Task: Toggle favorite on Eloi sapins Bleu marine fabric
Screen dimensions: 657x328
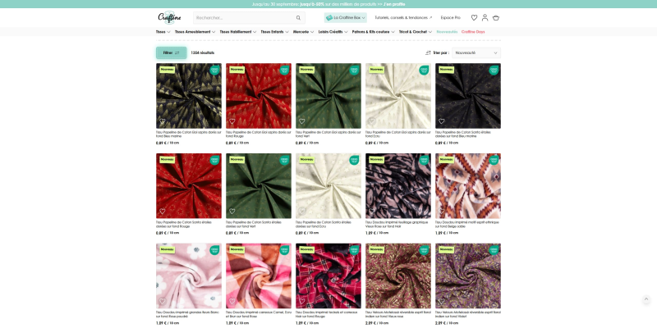Action: coord(163,121)
